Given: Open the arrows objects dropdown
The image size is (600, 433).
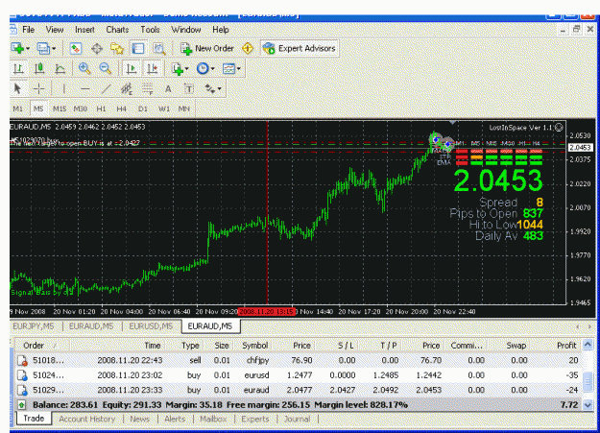Looking at the screenshot, I should (213, 89).
